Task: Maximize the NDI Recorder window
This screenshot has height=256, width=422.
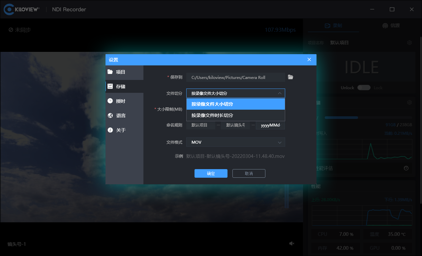Action: tap(392, 9)
